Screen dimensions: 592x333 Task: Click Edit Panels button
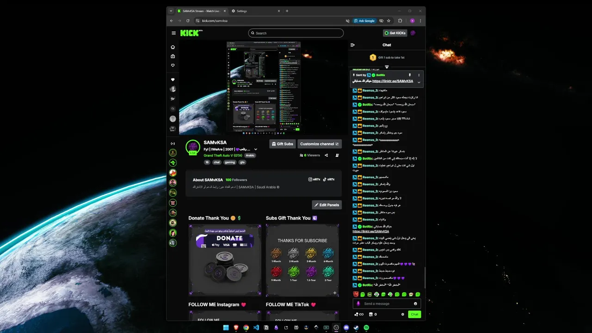click(x=327, y=205)
